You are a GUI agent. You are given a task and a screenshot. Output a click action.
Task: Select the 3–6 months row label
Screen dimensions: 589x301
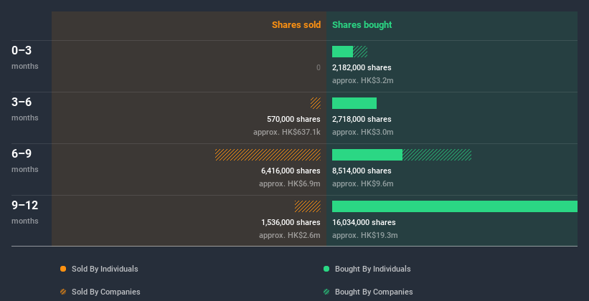[25, 109]
